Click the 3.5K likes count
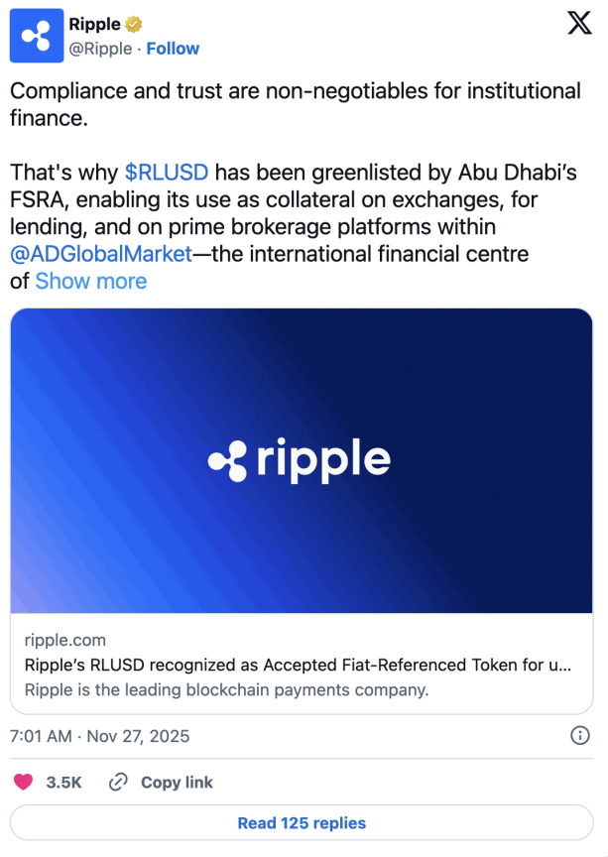The width and height of the screenshot is (608, 857). pos(64,783)
